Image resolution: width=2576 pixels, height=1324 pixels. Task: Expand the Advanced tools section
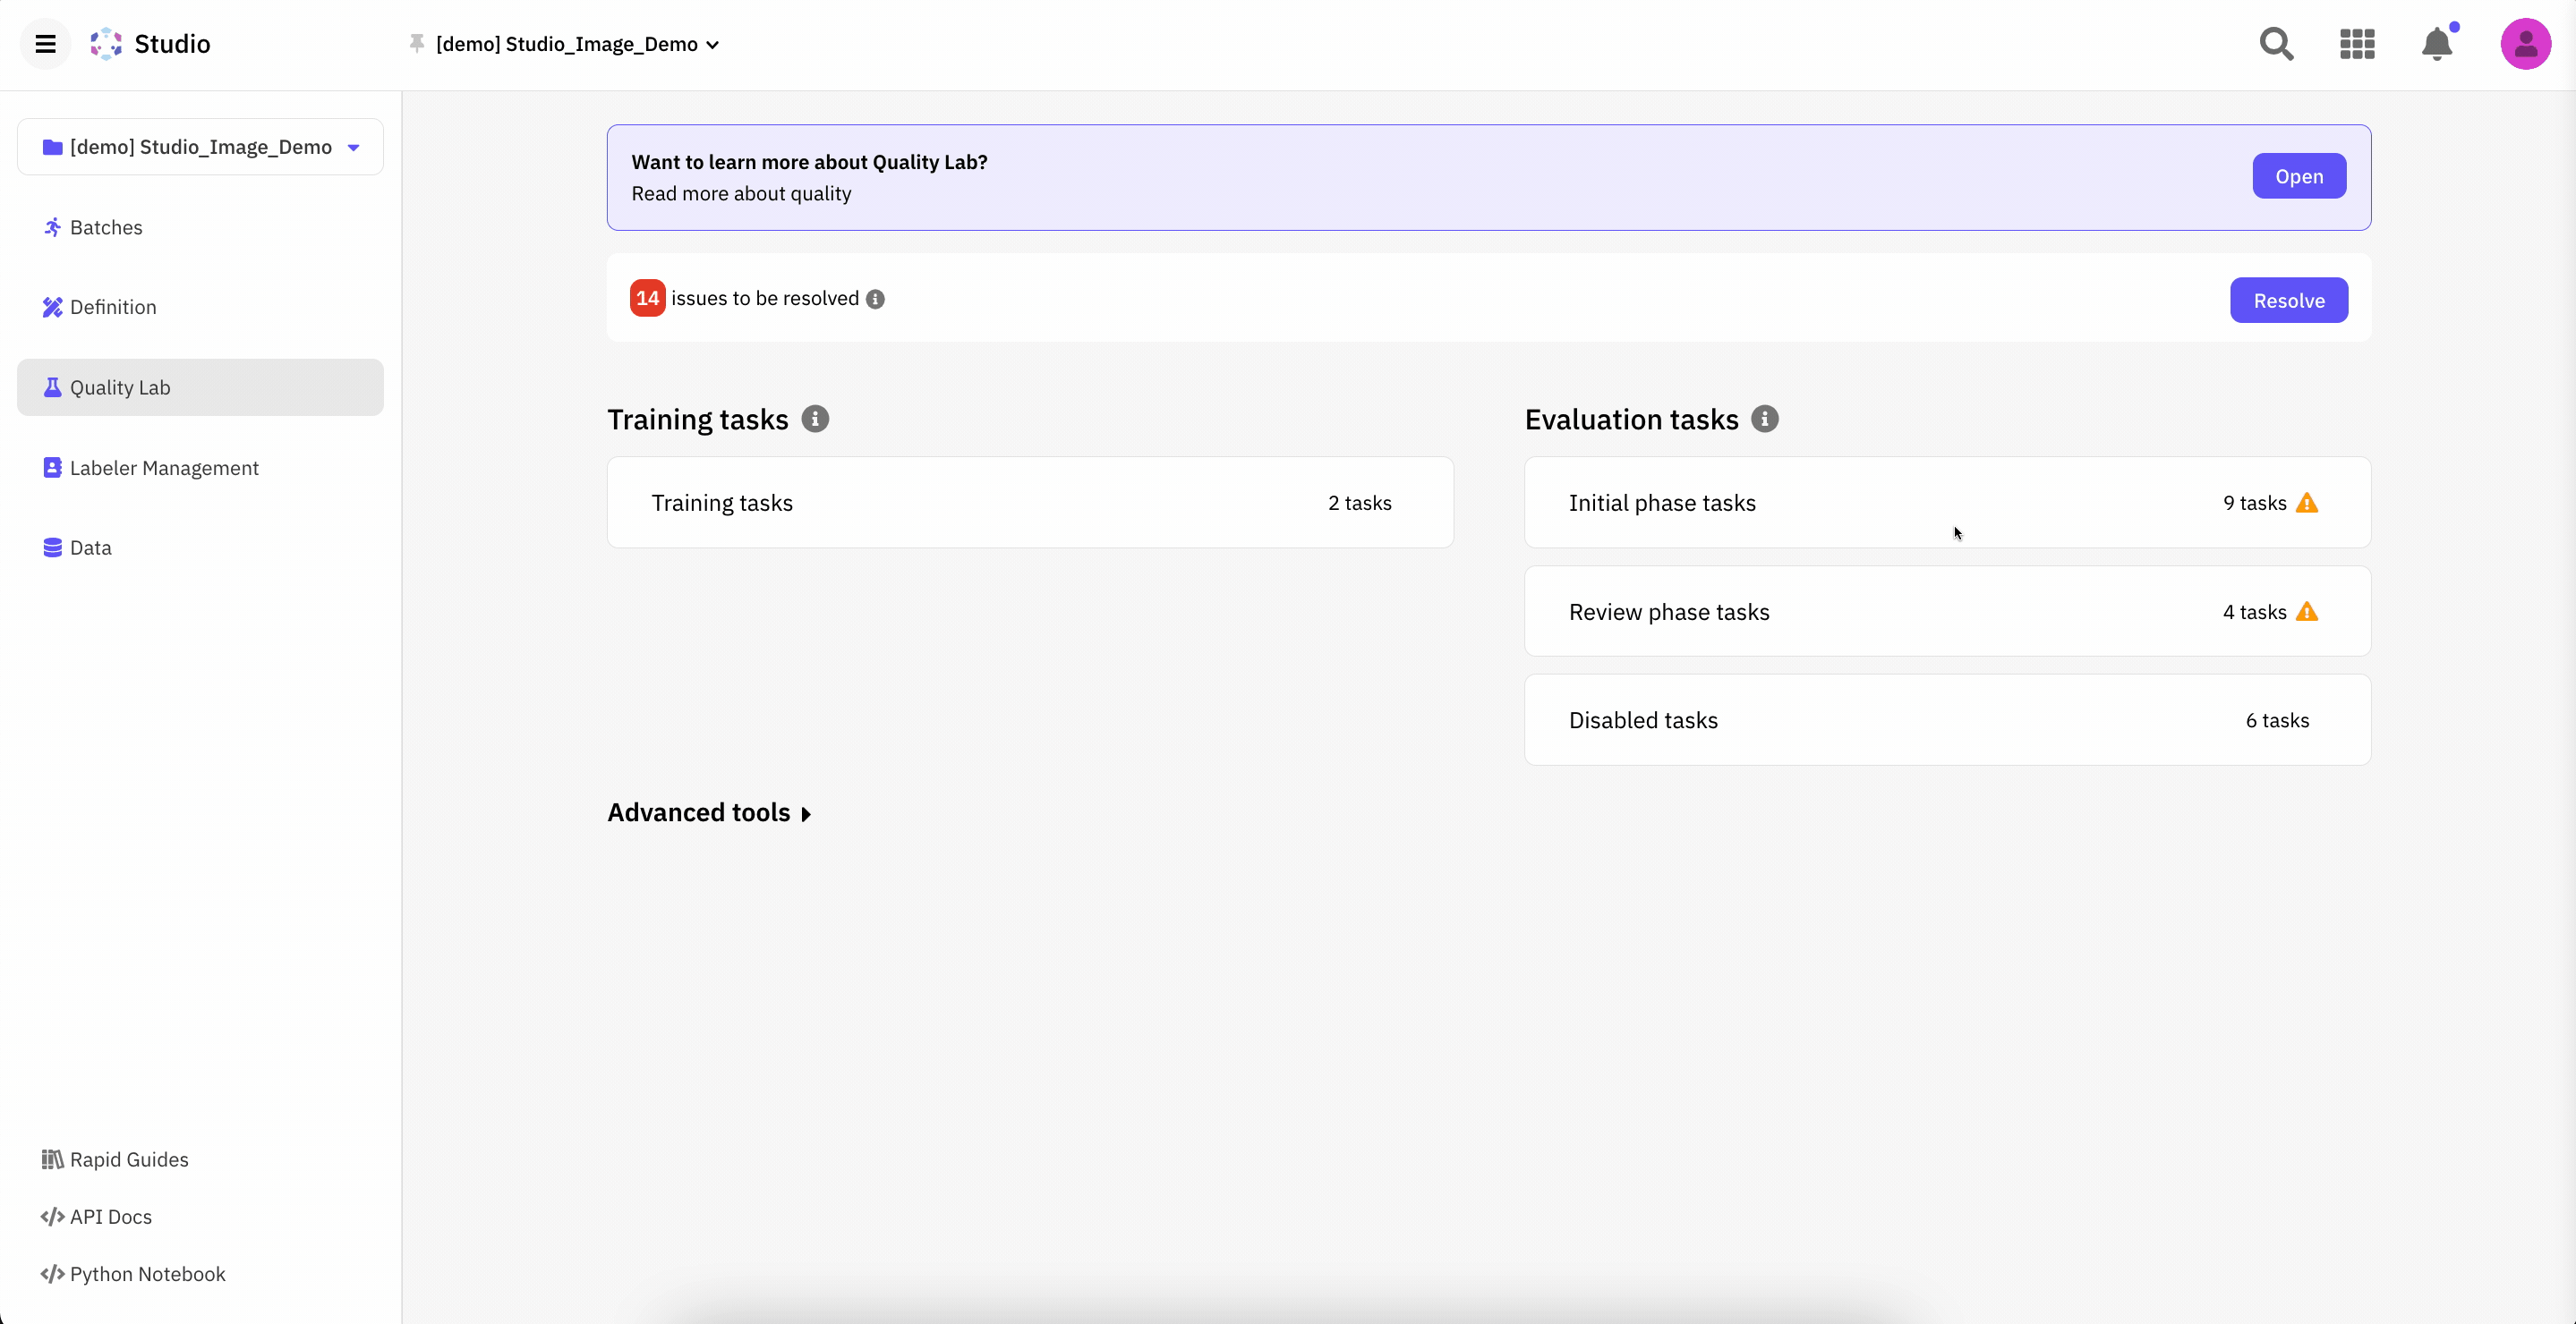[709, 812]
